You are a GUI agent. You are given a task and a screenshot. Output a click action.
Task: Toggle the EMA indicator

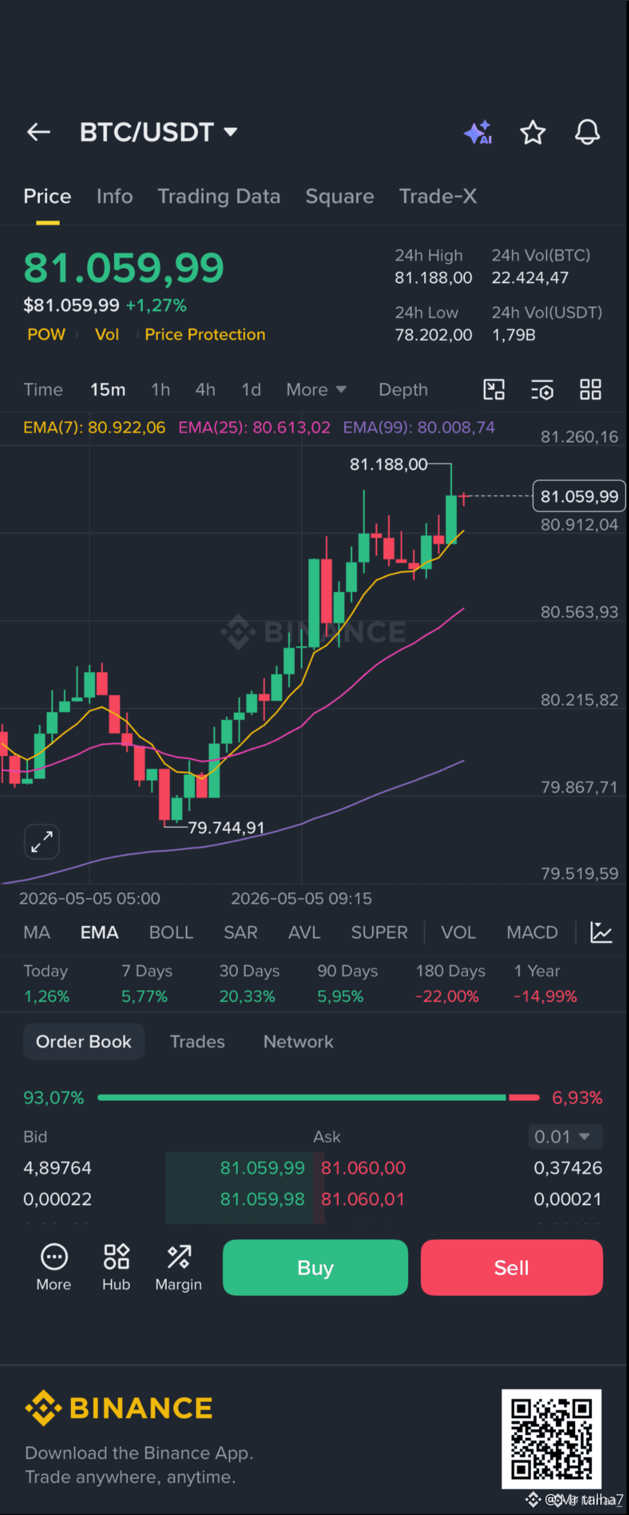tap(99, 932)
